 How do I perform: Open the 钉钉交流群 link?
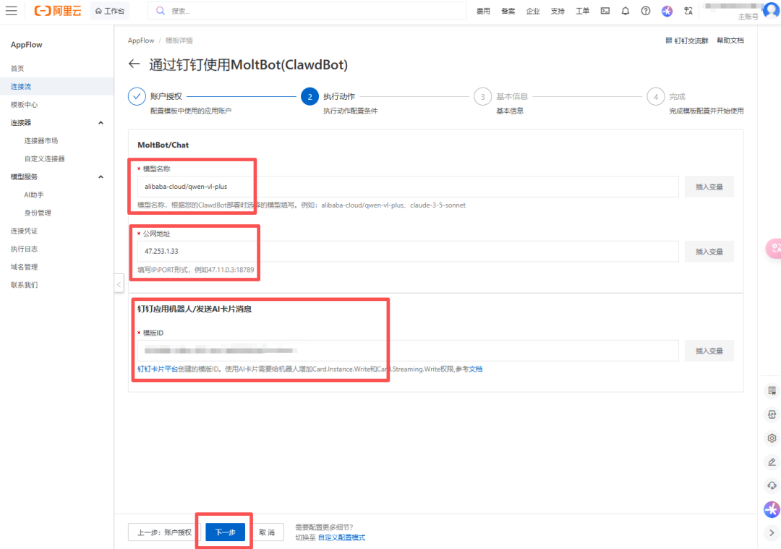pyautogui.click(x=686, y=41)
